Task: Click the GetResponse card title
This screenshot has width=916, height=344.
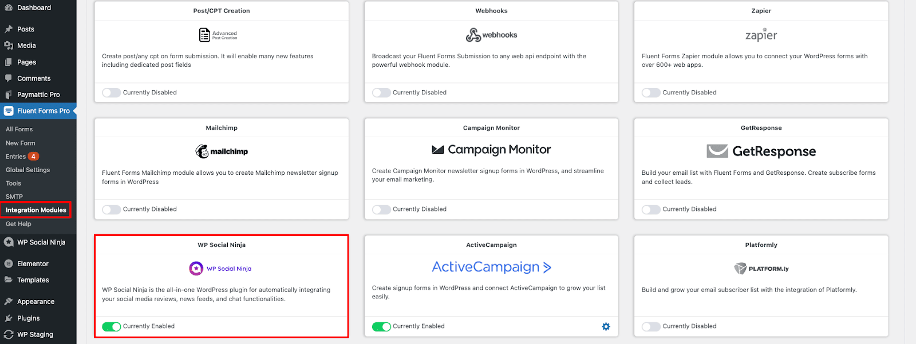Action: coord(761,128)
